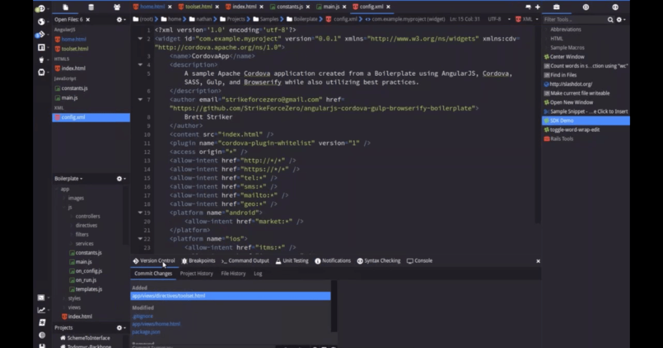Click the version control sidebar icon with badge

(x=40, y=34)
